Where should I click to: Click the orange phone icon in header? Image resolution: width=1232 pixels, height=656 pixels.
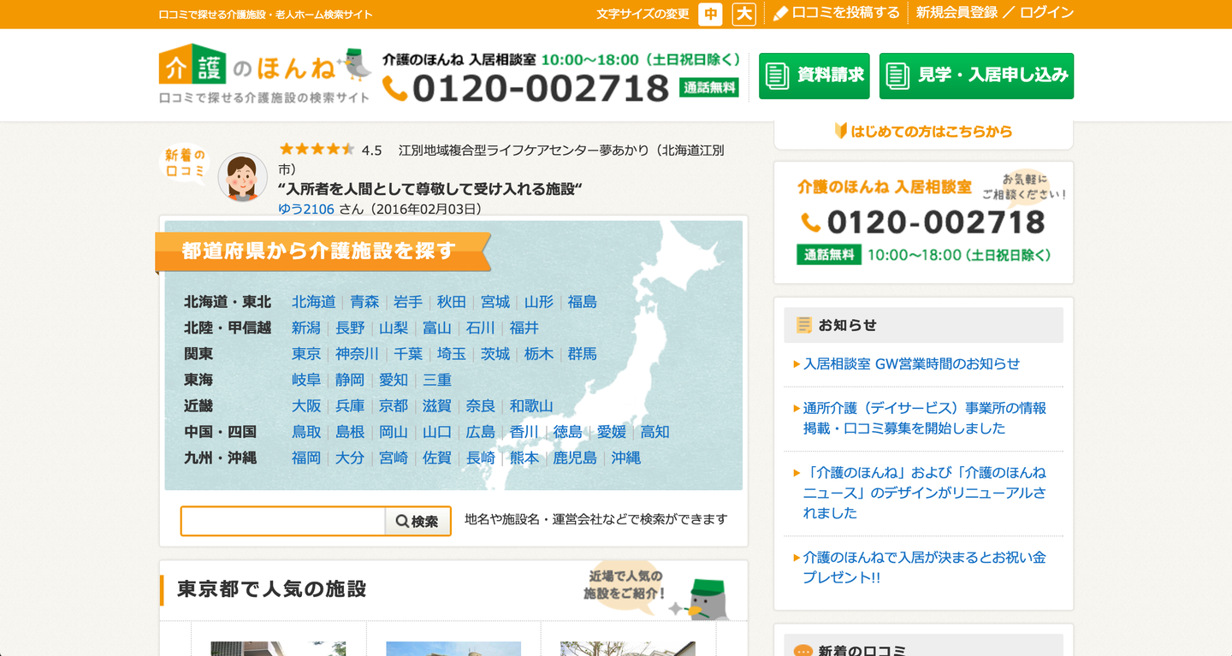pos(394,88)
